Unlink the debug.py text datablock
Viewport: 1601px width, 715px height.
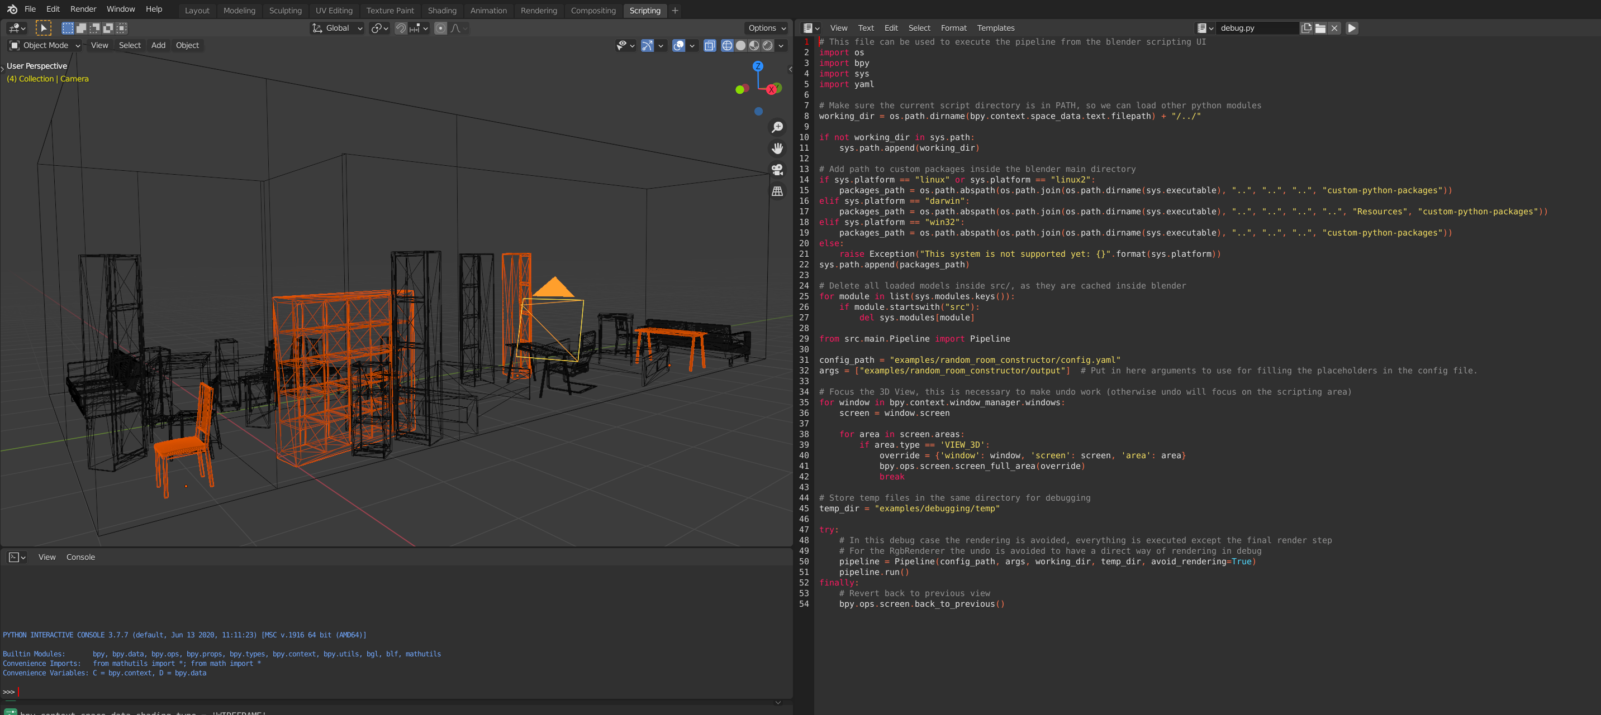coord(1335,28)
